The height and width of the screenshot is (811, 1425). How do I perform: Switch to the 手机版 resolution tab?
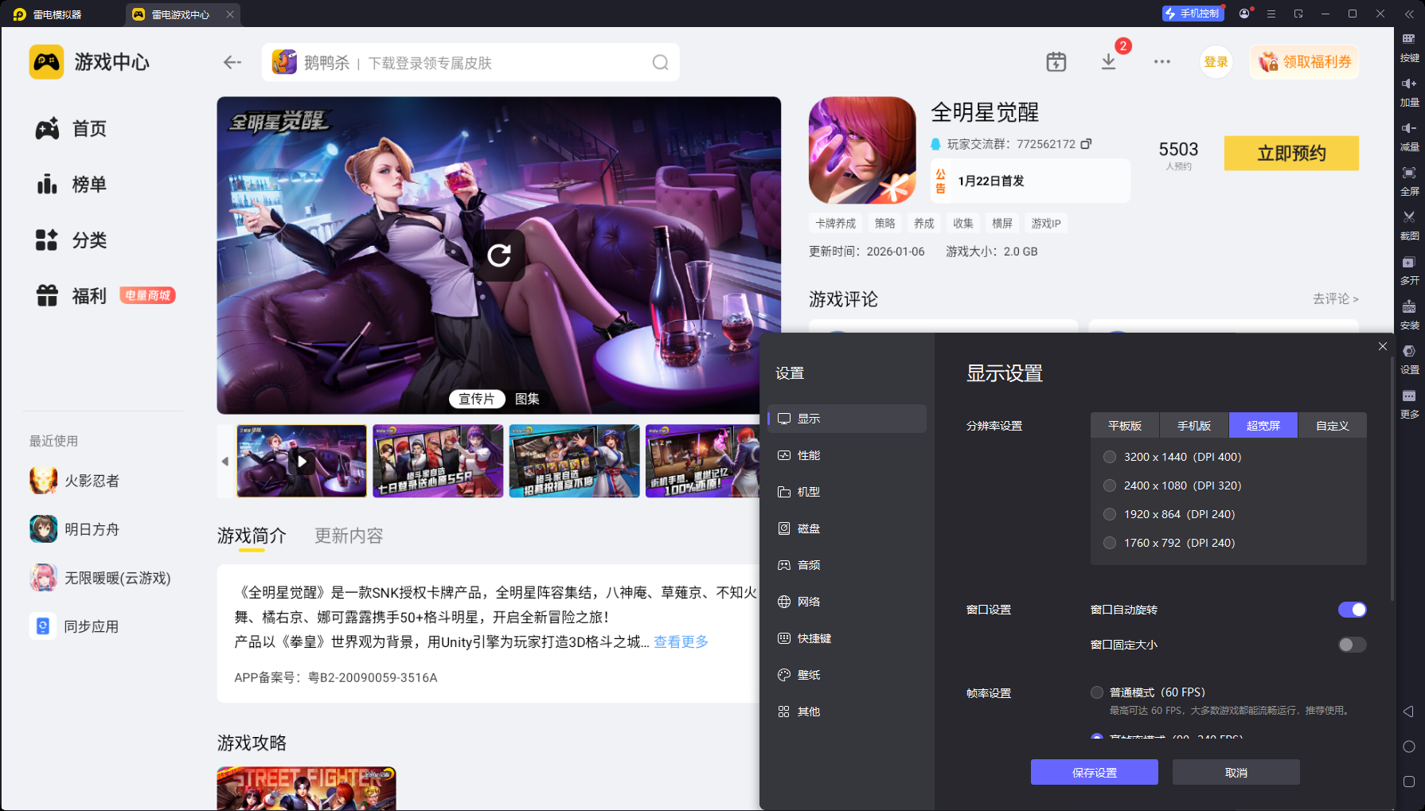[1194, 426]
